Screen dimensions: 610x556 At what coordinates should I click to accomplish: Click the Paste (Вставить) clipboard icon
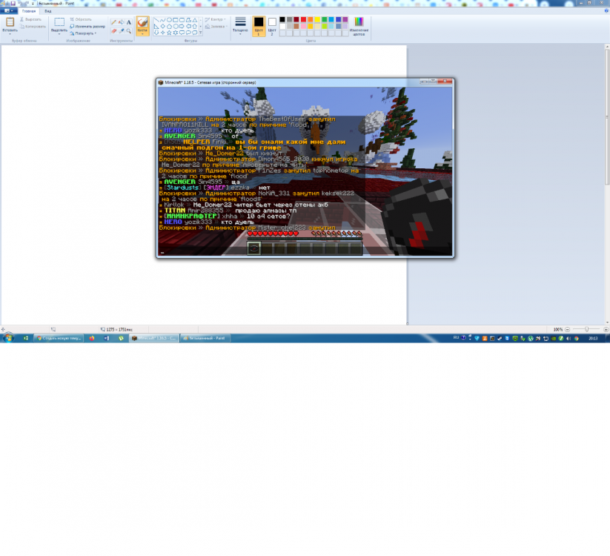tap(10, 22)
